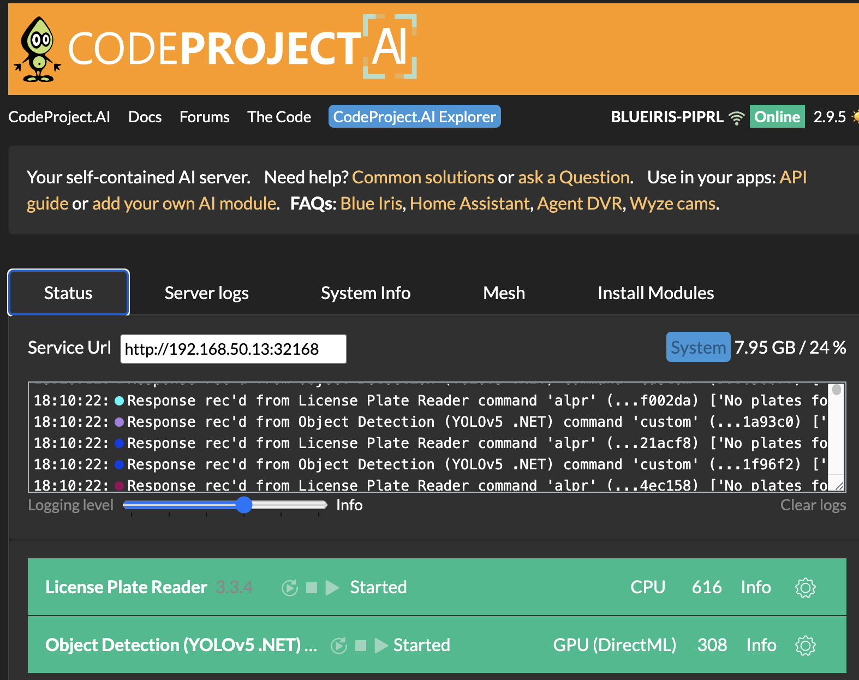Open the API guide link
859x680 pixels.
(x=793, y=177)
